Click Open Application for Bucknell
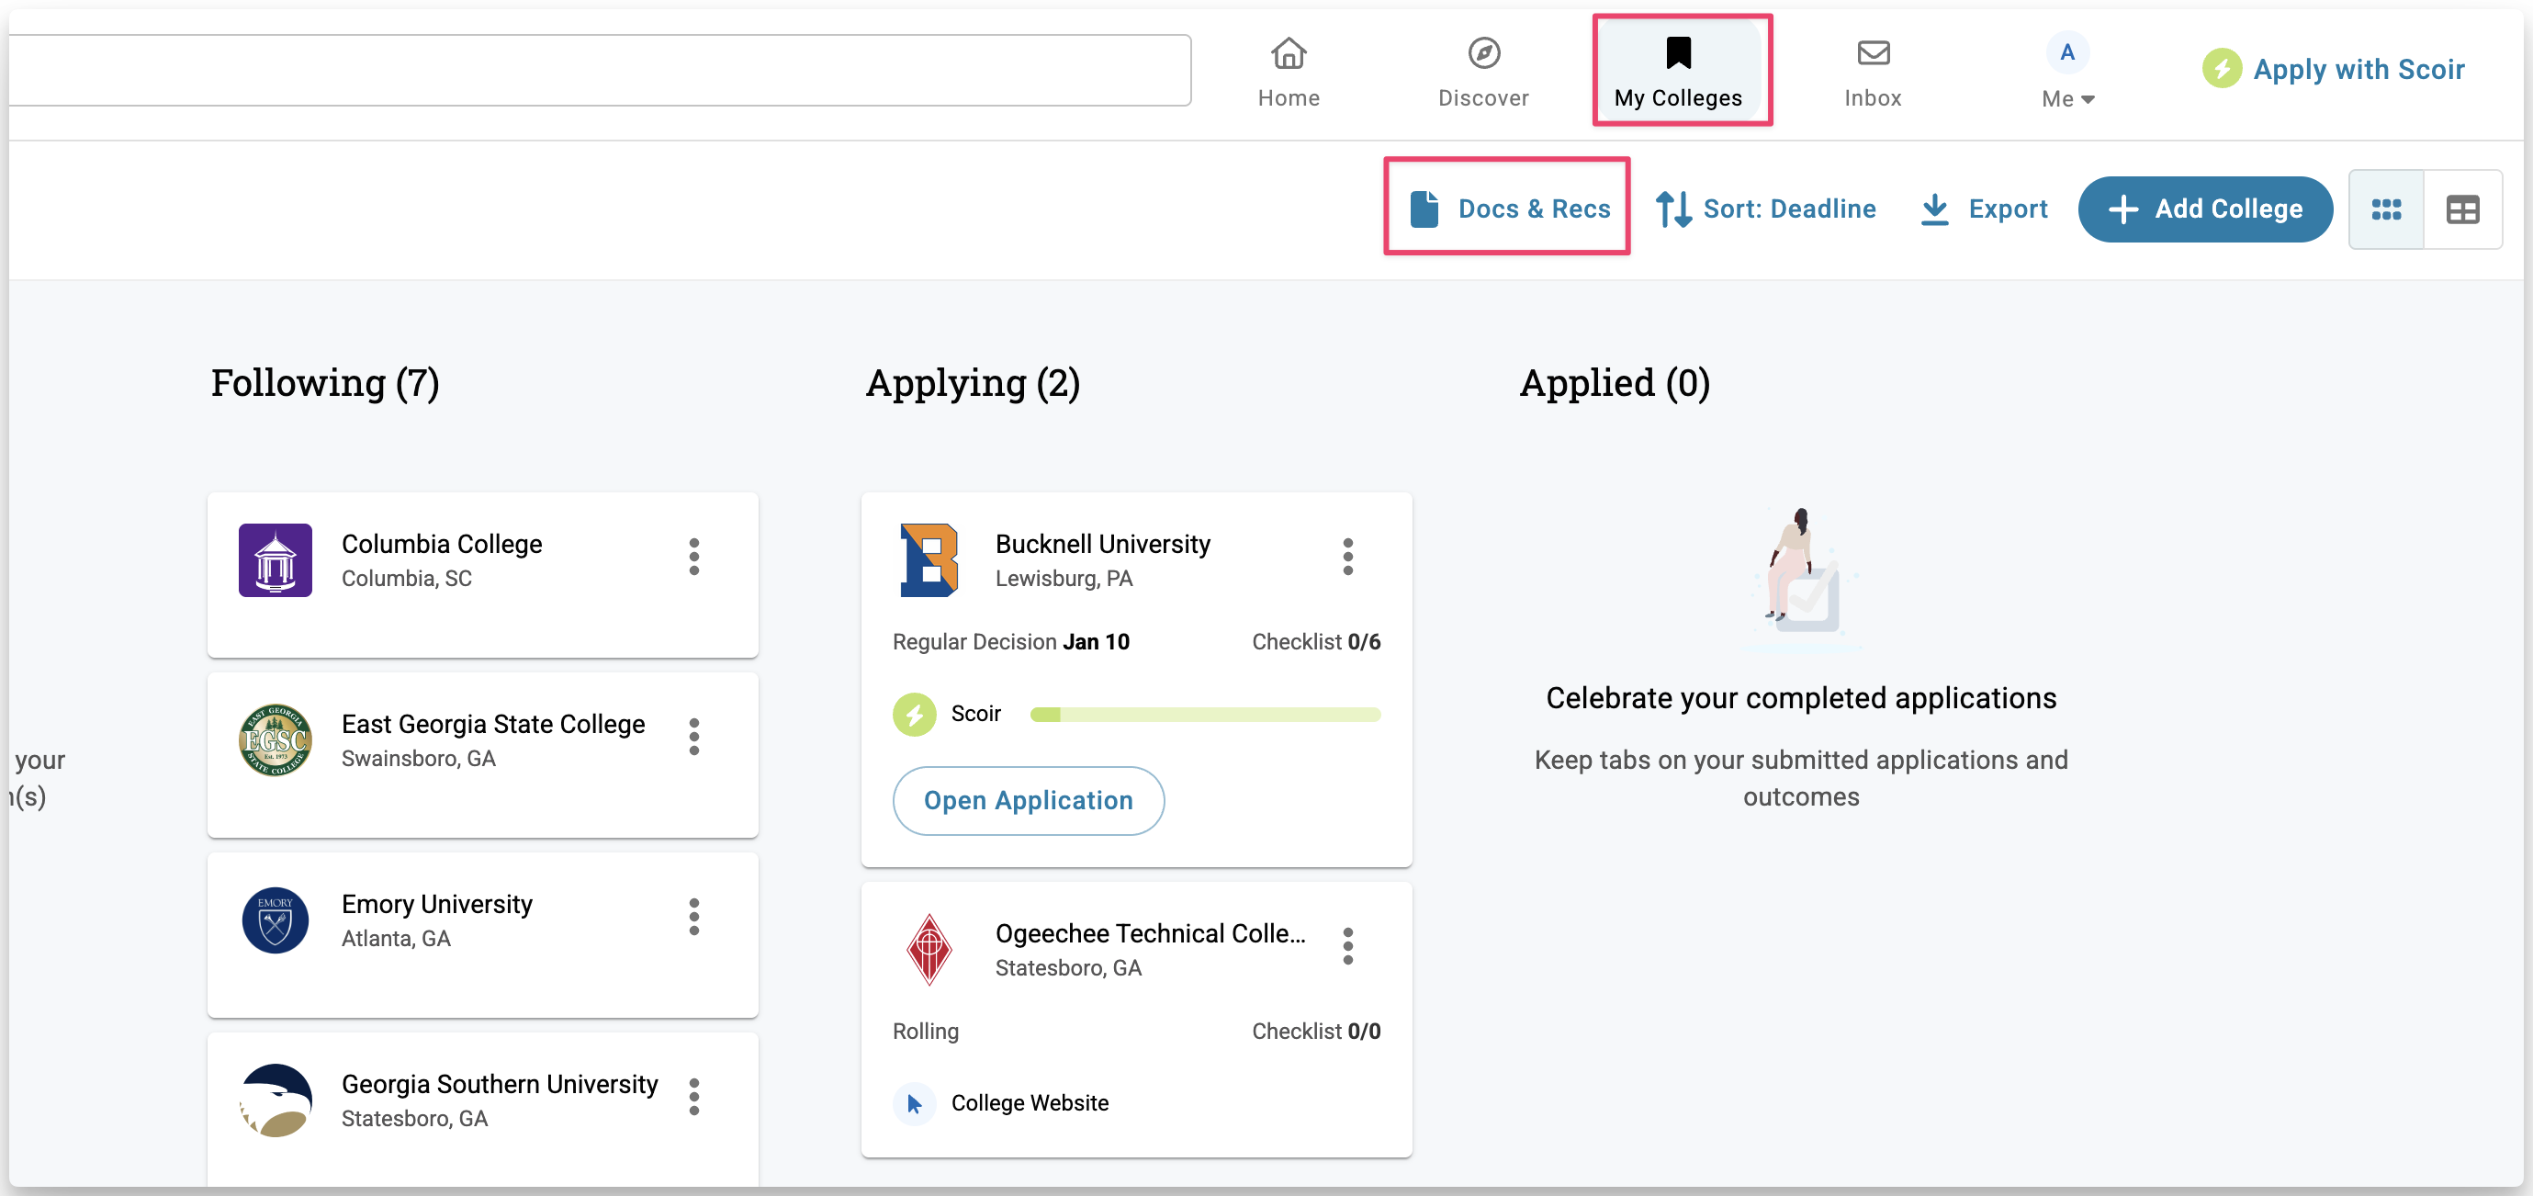Screen dimensions: 2533x1196 click(1028, 801)
